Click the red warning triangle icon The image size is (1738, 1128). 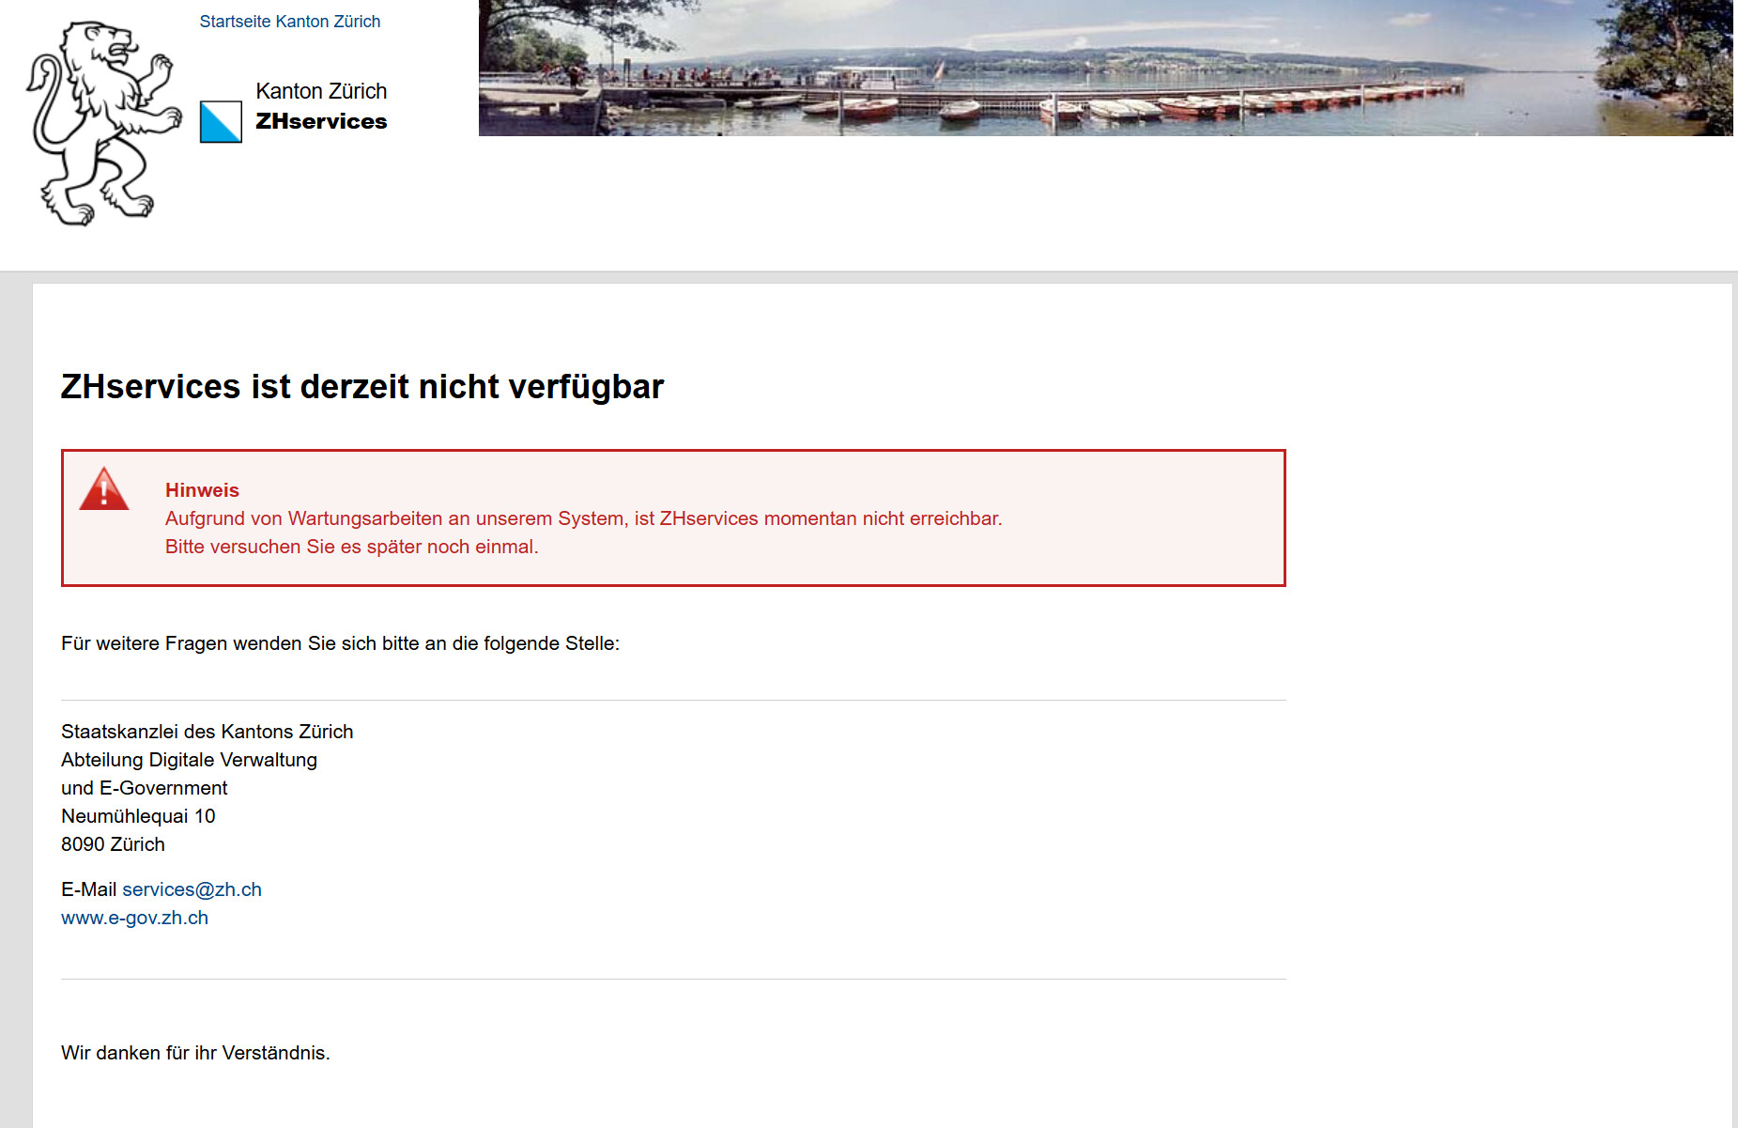tap(104, 489)
